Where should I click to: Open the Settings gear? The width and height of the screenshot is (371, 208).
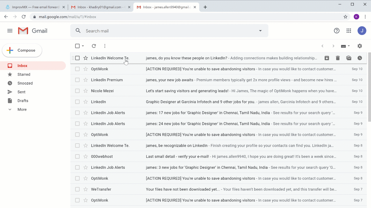(360, 46)
